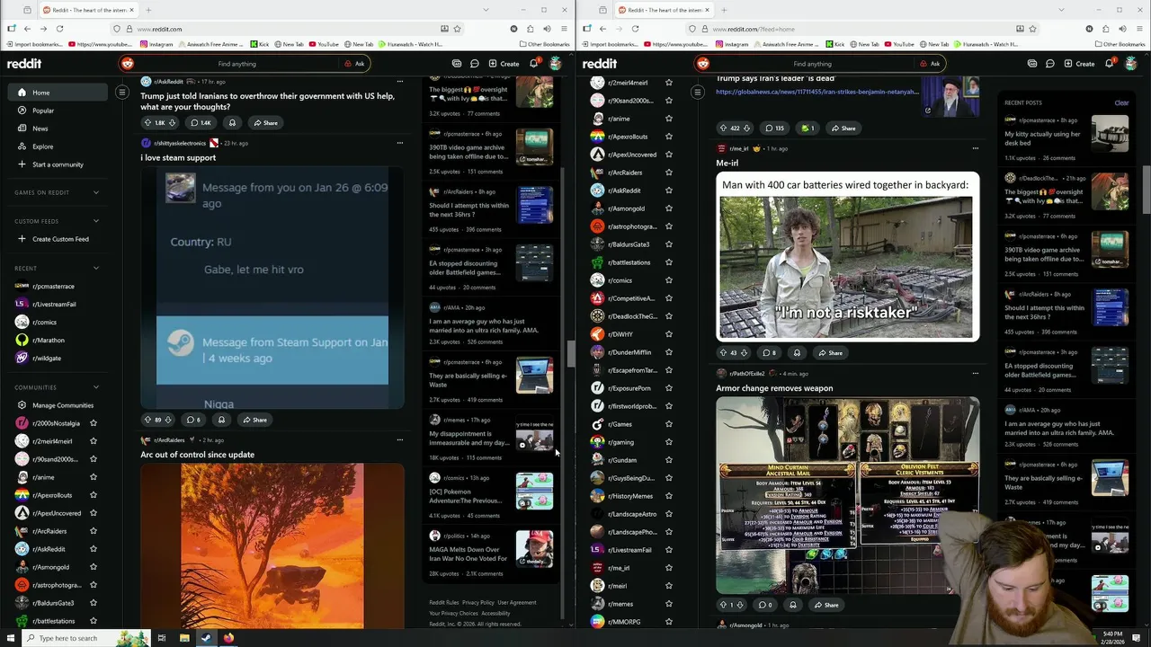This screenshot has width=1151, height=647.
Task: Click Ask button in left window search bar
Action: (354, 64)
